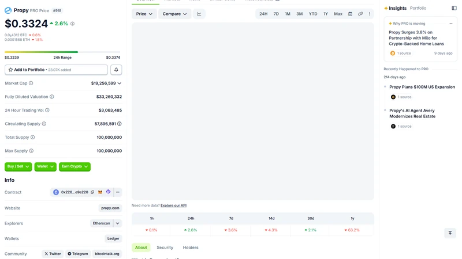Switch to the Holders tab
This screenshot has height=259, width=462.
pos(191,247)
